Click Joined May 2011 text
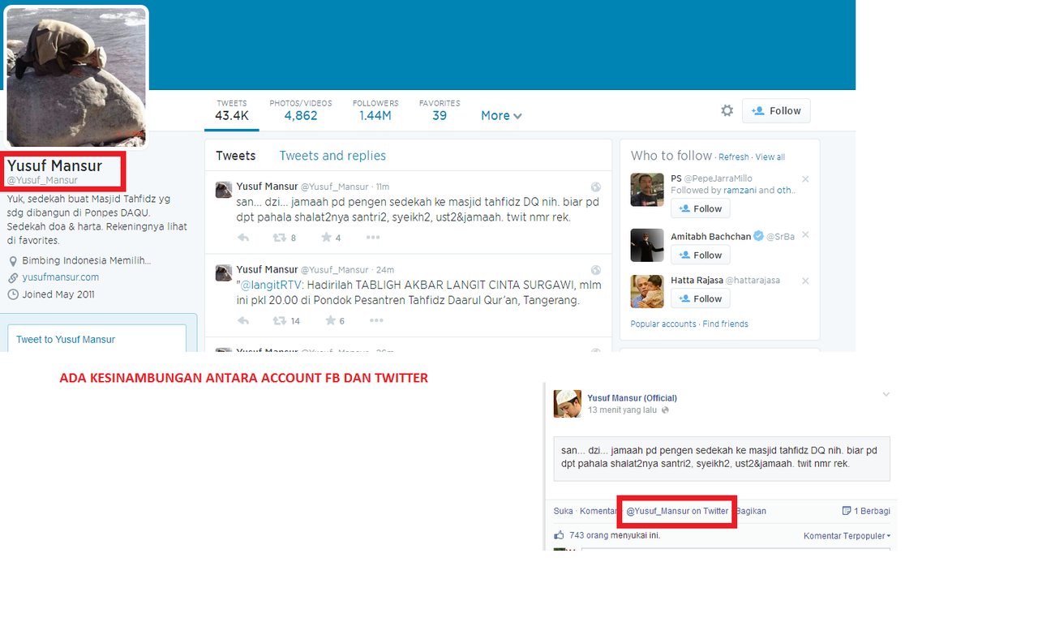 [58, 294]
